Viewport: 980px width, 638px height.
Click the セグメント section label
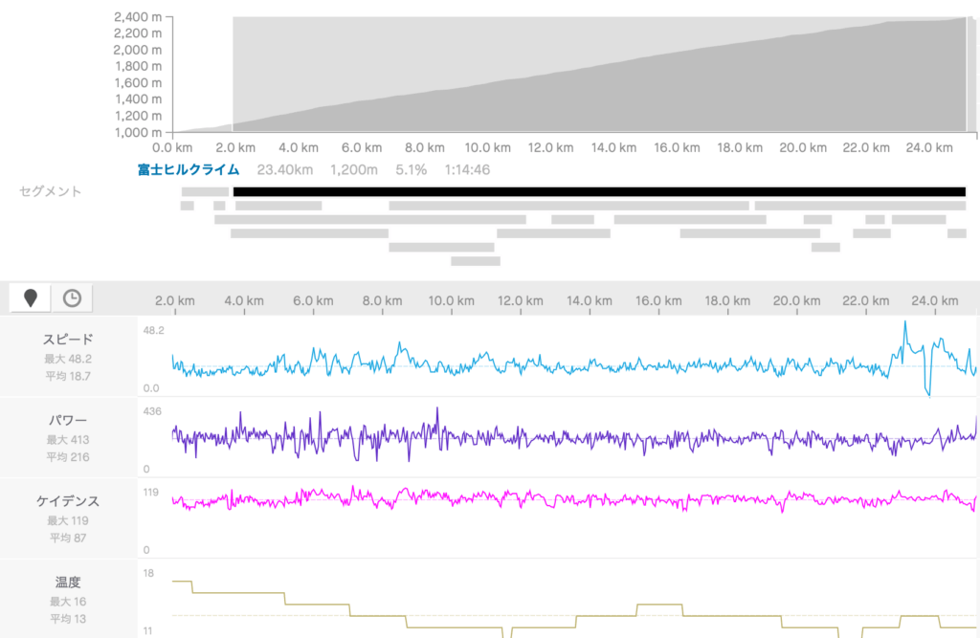tap(51, 191)
